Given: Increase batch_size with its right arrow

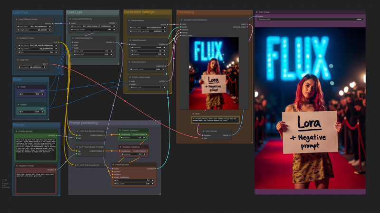Looking at the screenshot, I should [x=164, y=87].
